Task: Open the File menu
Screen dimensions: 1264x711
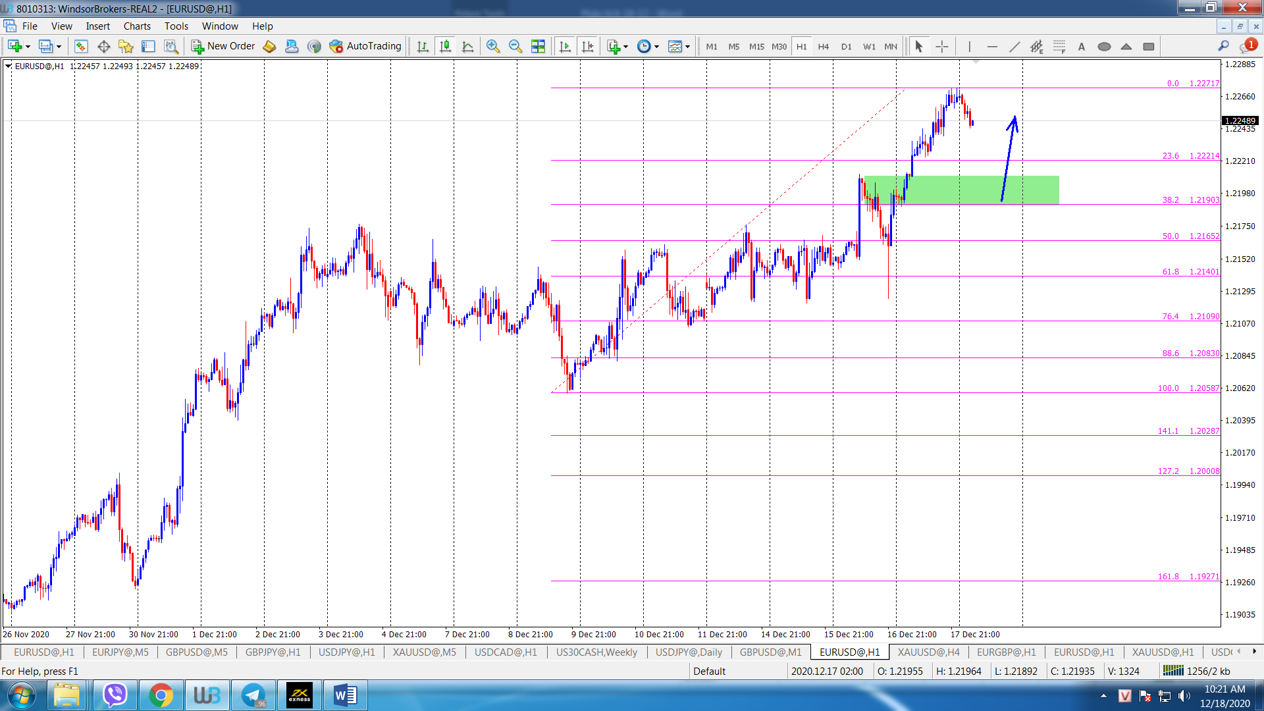Action: 30,26
